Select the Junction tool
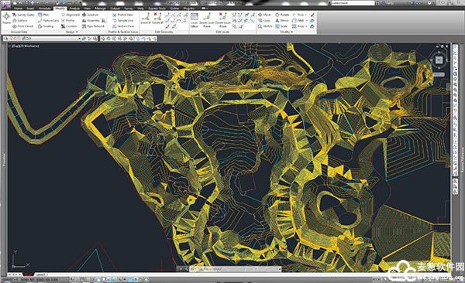 click(90, 15)
